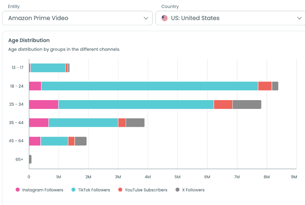Select the YouTube segment of the 25 - 34 bar

click(x=223, y=105)
